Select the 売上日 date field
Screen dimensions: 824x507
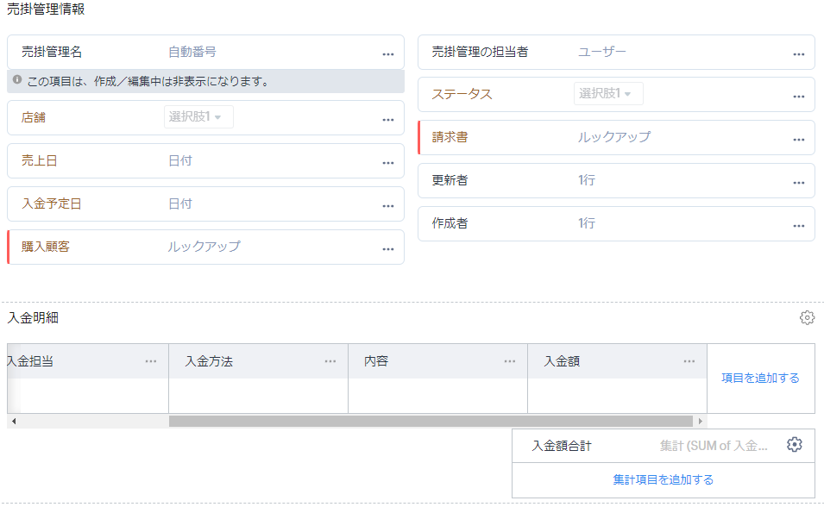tap(205, 160)
